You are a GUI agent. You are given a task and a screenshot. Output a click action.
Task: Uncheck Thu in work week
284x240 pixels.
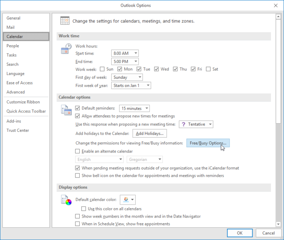175,69
